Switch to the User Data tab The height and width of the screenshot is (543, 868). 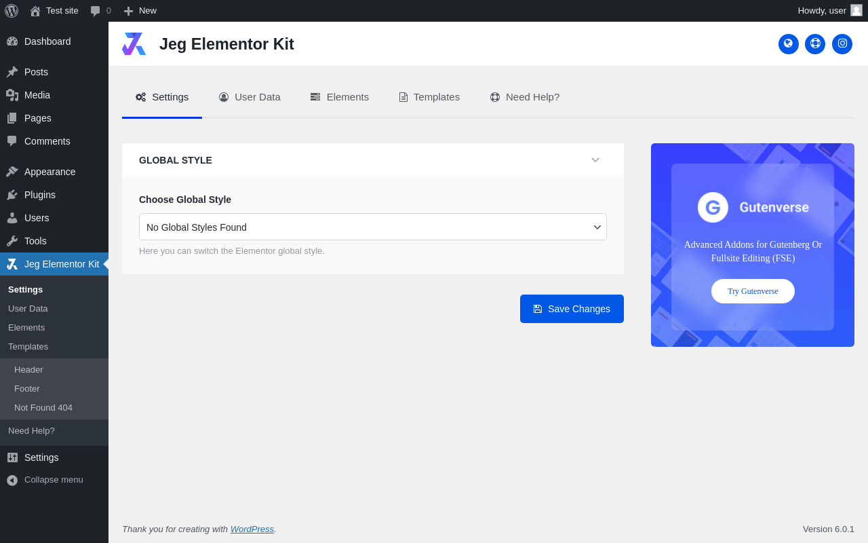point(250,97)
